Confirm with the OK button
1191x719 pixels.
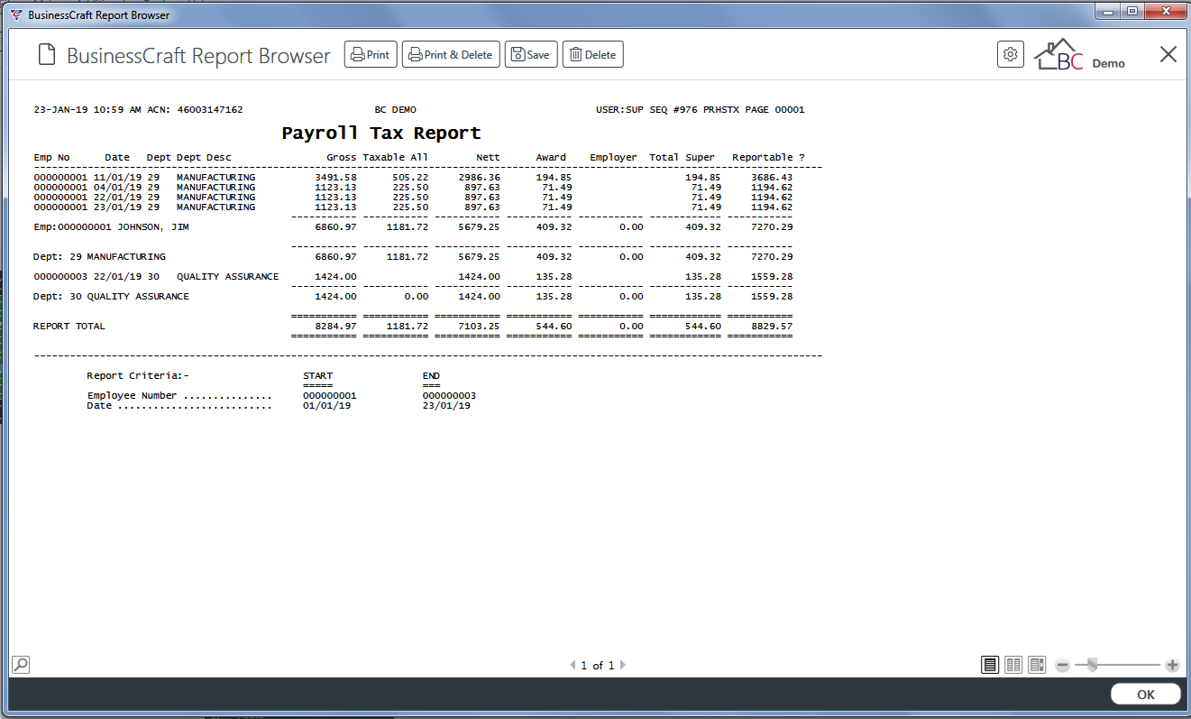click(1145, 694)
